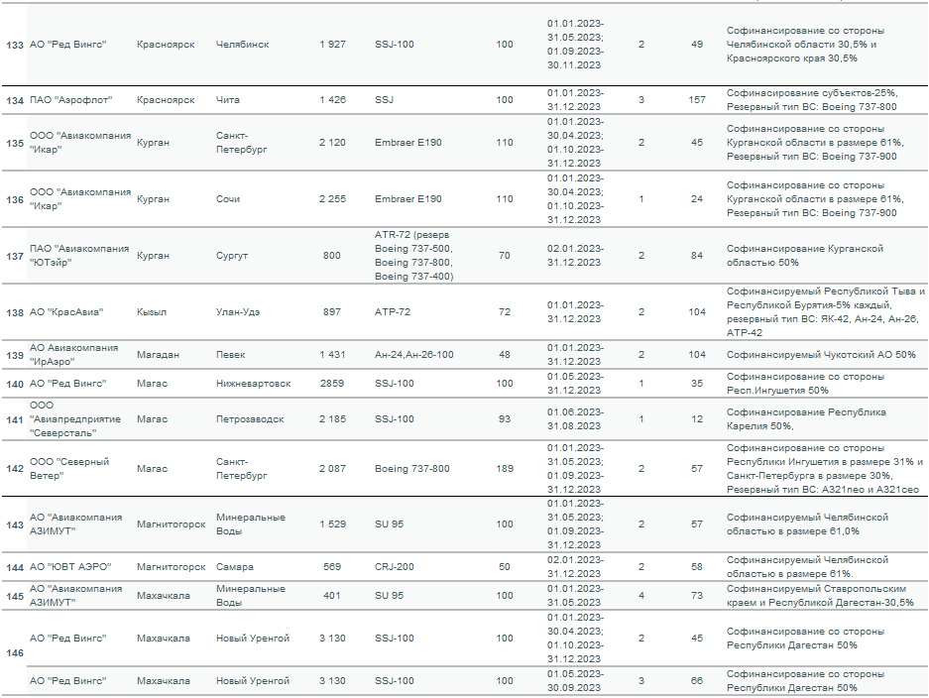Screen dimensions: 929x698
Task: Select АО "Ред Вингс" in row 133
Action: (68, 45)
